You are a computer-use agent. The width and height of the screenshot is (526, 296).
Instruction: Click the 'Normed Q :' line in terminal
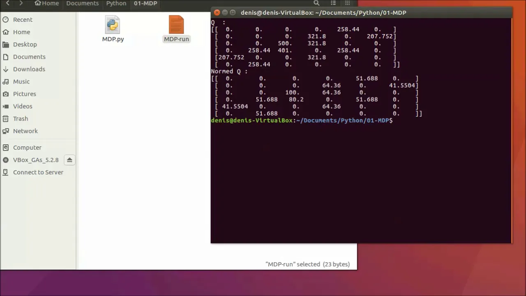pyautogui.click(x=229, y=71)
